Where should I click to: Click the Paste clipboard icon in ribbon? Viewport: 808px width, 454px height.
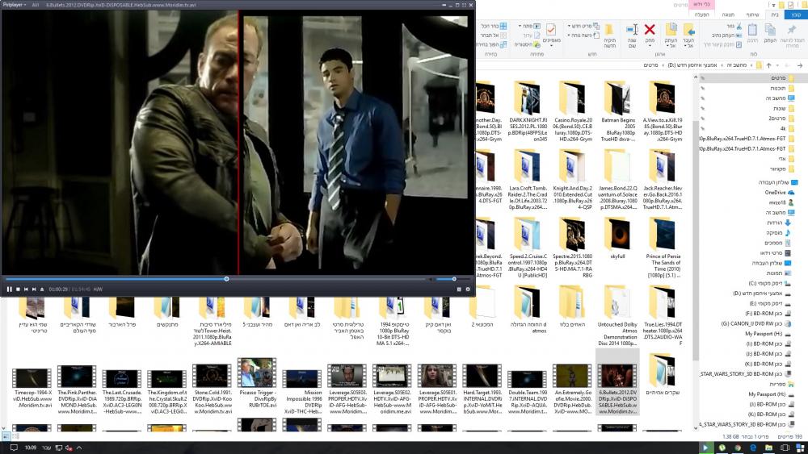coord(752,30)
